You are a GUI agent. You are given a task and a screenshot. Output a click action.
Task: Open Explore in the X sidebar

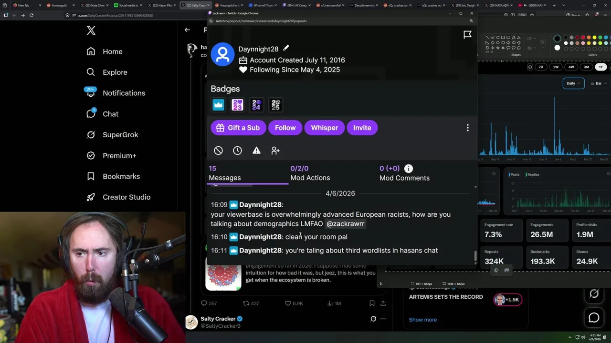107,72
